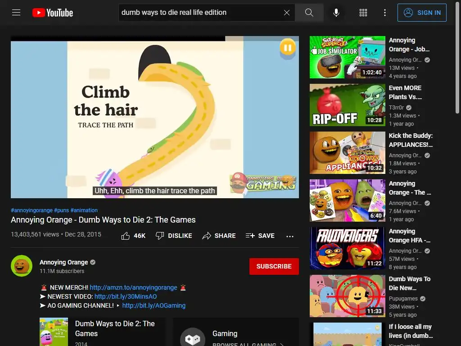Image resolution: width=461 pixels, height=346 pixels.
Task: Open the amzn.to/annoyingorange merch link
Action: [133, 287]
